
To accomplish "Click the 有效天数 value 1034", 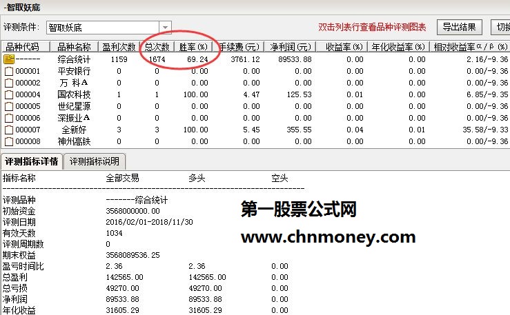I will [x=114, y=233].
